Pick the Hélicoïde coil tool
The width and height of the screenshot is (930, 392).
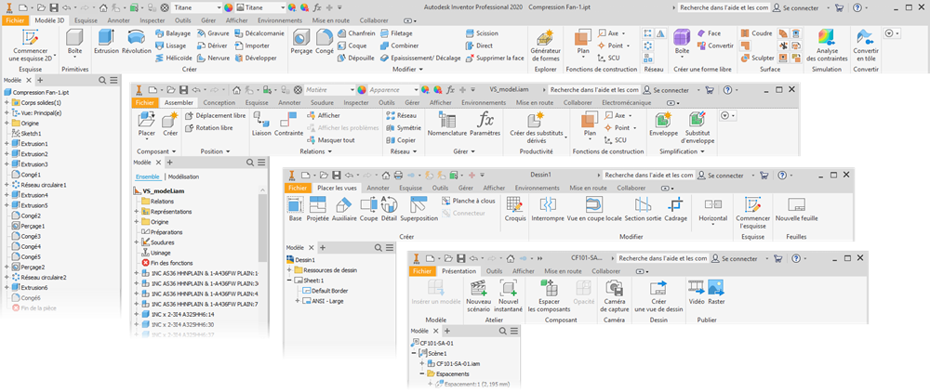(x=173, y=58)
